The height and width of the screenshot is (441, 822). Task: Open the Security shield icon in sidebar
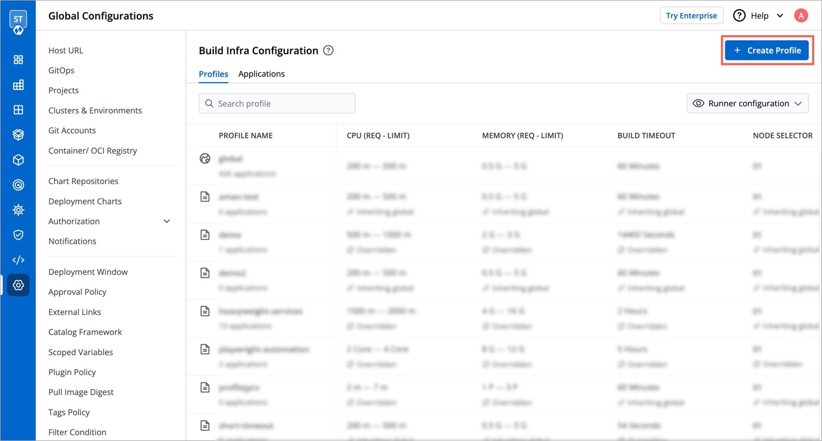coord(18,235)
